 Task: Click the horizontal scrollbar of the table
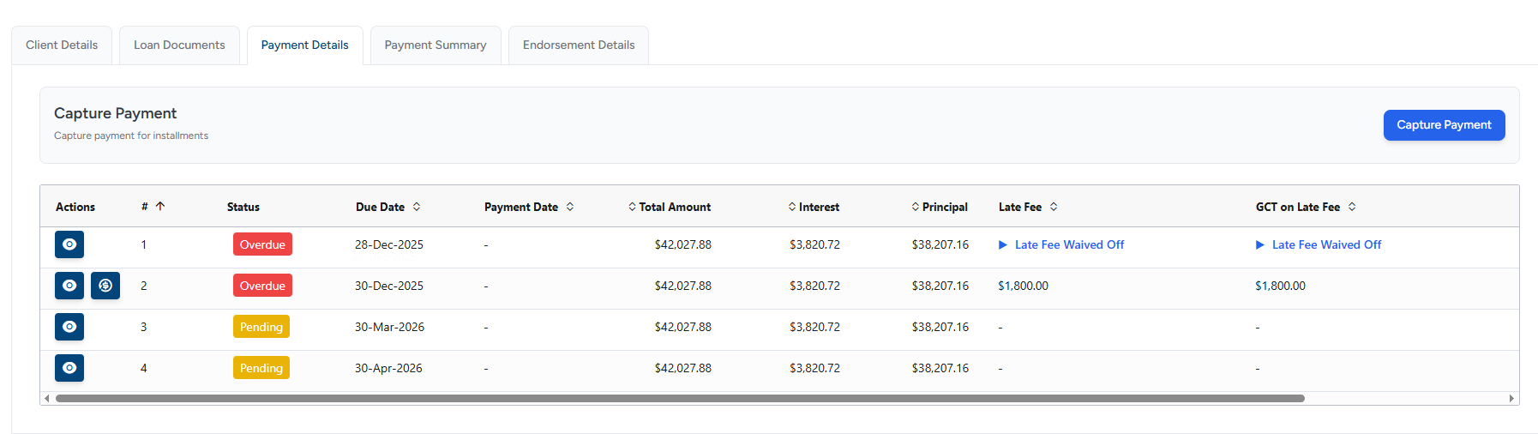click(679, 398)
